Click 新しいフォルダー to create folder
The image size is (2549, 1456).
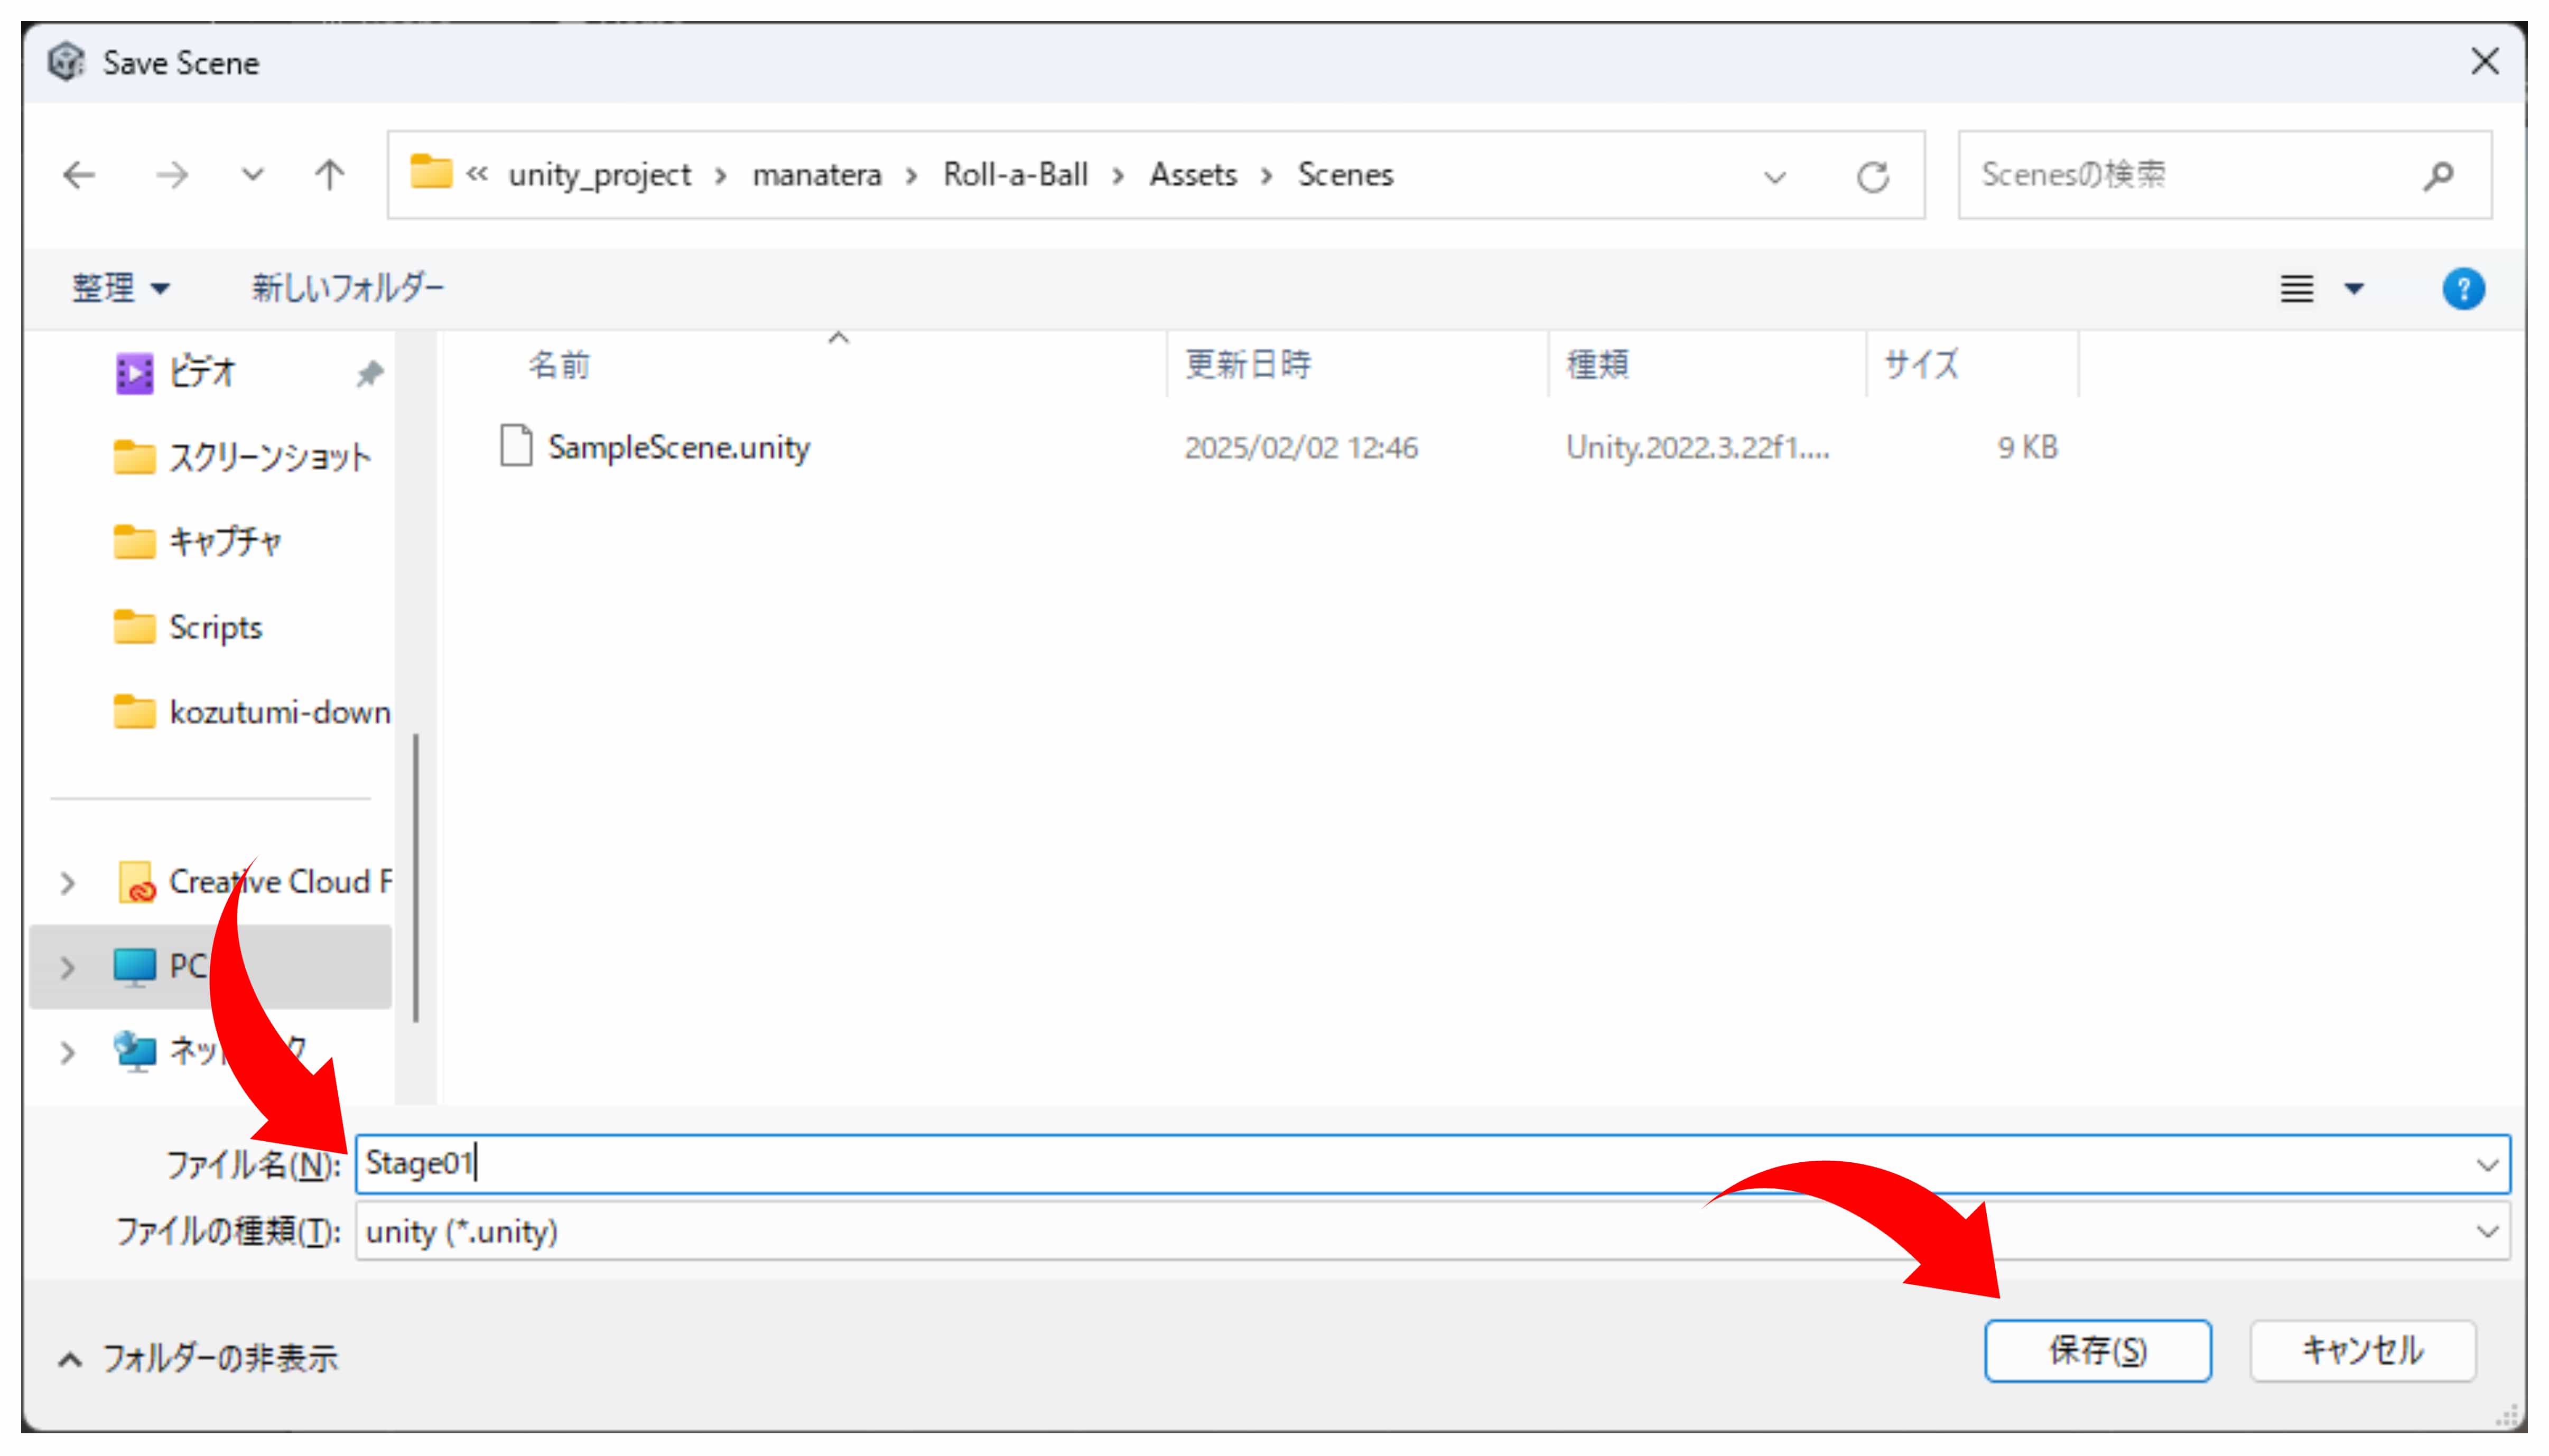(347, 289)
